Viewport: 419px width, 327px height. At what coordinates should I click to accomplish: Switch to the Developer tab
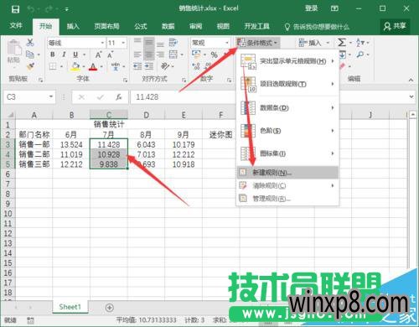(256, 26)
